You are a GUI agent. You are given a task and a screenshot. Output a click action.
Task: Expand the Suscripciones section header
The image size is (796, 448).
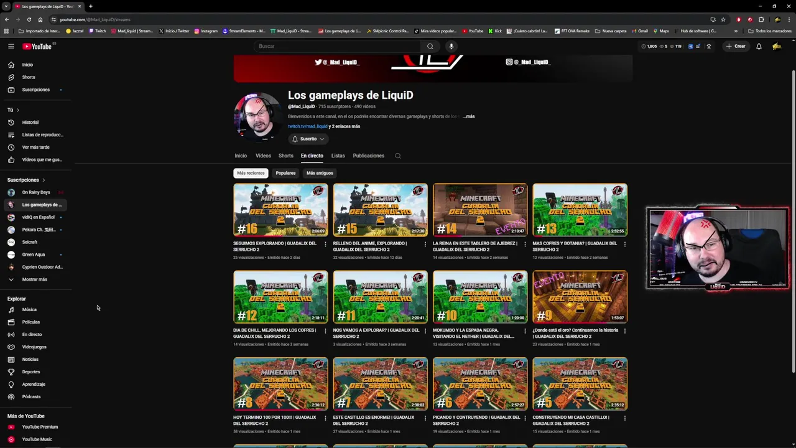click(26, 180)
